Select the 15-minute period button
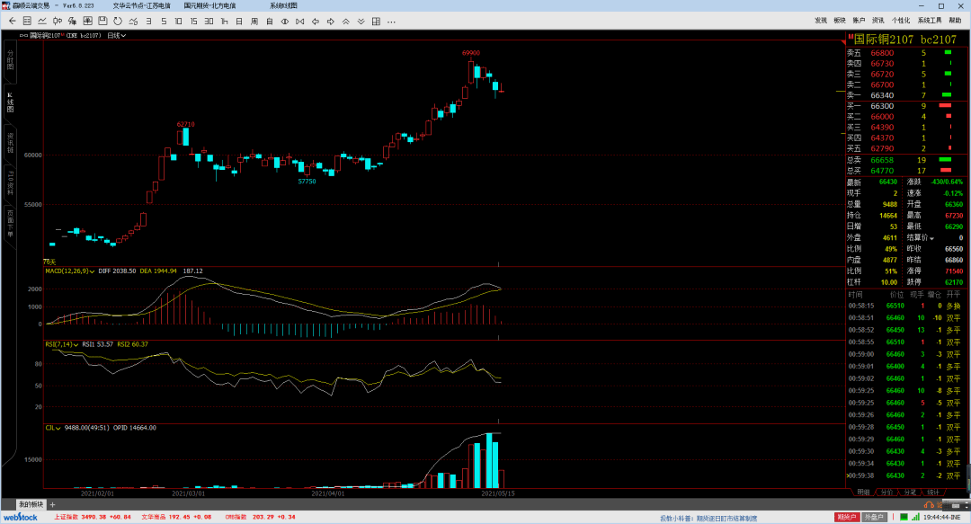971x524 pixels. pyautogui.click(x=194, y=21)
